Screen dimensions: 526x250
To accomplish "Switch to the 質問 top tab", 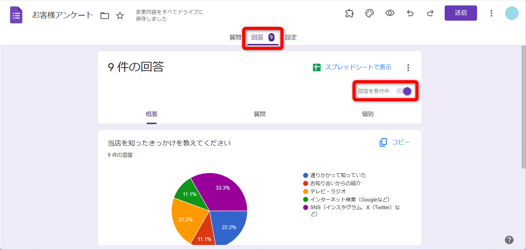I will (x=235, y=38).
